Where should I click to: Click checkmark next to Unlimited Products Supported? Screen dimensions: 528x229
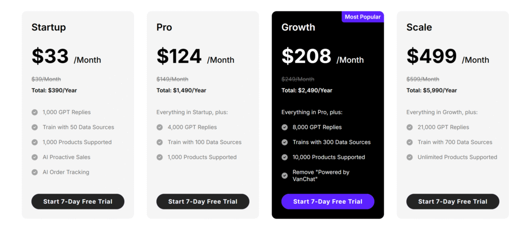[409, 157]
